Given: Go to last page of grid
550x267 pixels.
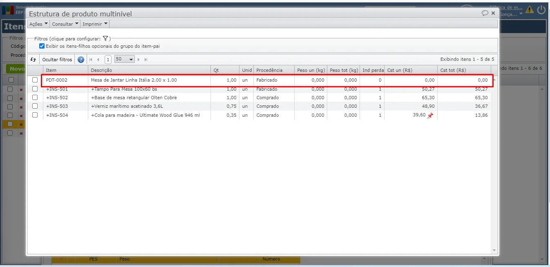Looking at the screenshot, I should tap(146, 60).
